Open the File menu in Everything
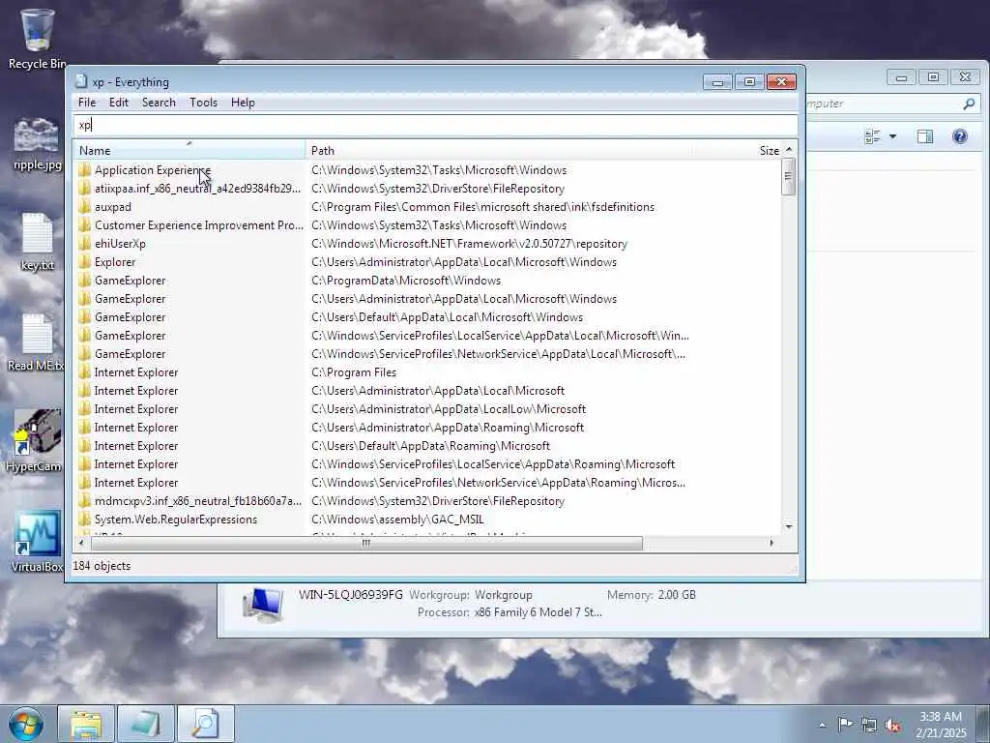 point(87,103)
